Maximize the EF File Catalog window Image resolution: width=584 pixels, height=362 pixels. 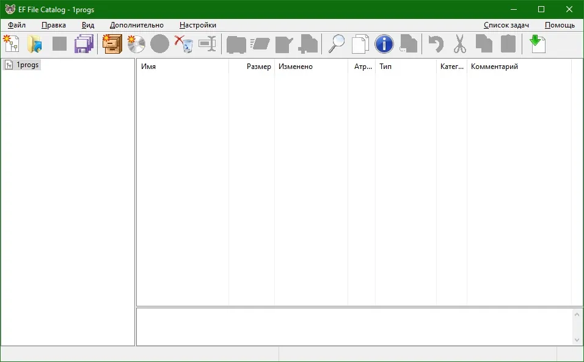pyautogui.click(x=541, y=9)
